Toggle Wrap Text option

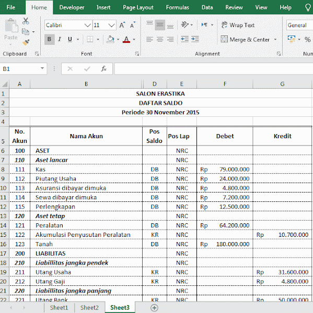point(238,25)
